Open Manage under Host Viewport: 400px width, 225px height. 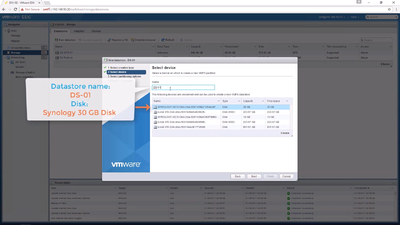pyautogui.click(x=15, y=35)
